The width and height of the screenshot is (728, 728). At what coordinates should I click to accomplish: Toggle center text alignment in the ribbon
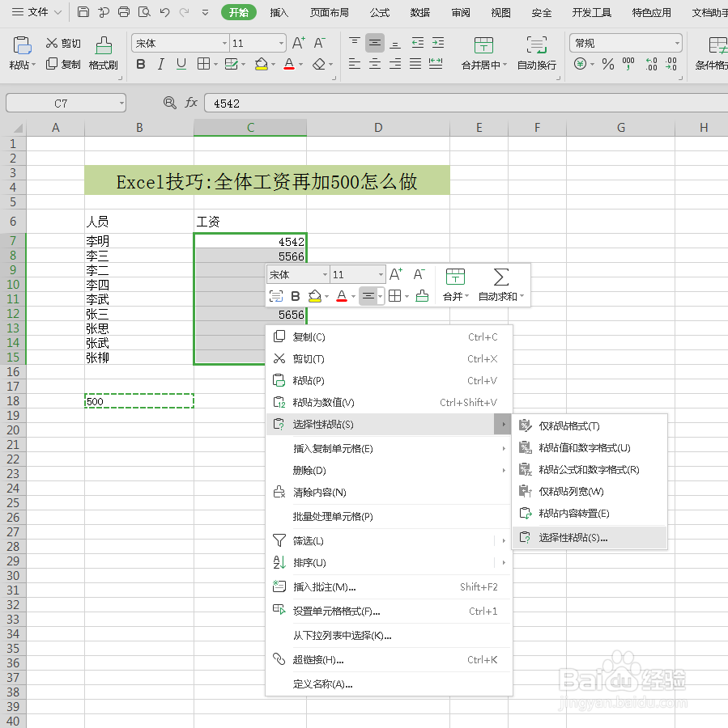point(375,64)
